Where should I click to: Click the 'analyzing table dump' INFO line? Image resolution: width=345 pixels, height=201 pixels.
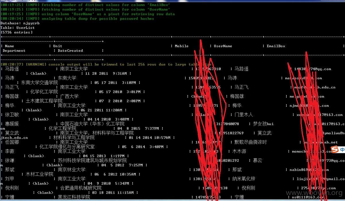pyautogui.click(x=77, y=19)
